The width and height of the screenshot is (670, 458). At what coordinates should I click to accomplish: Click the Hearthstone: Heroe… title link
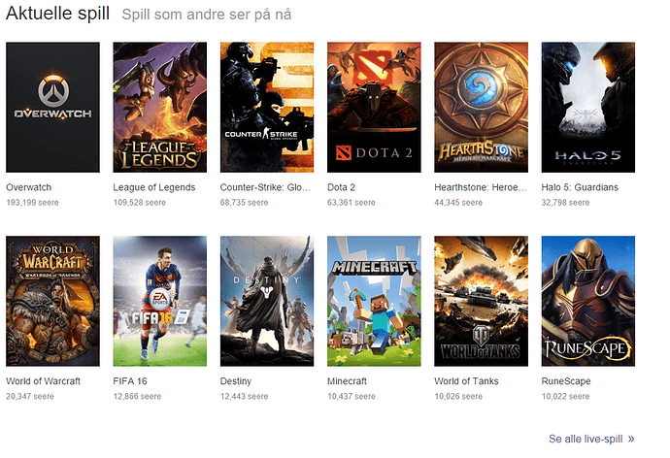[x=481, y=187]
